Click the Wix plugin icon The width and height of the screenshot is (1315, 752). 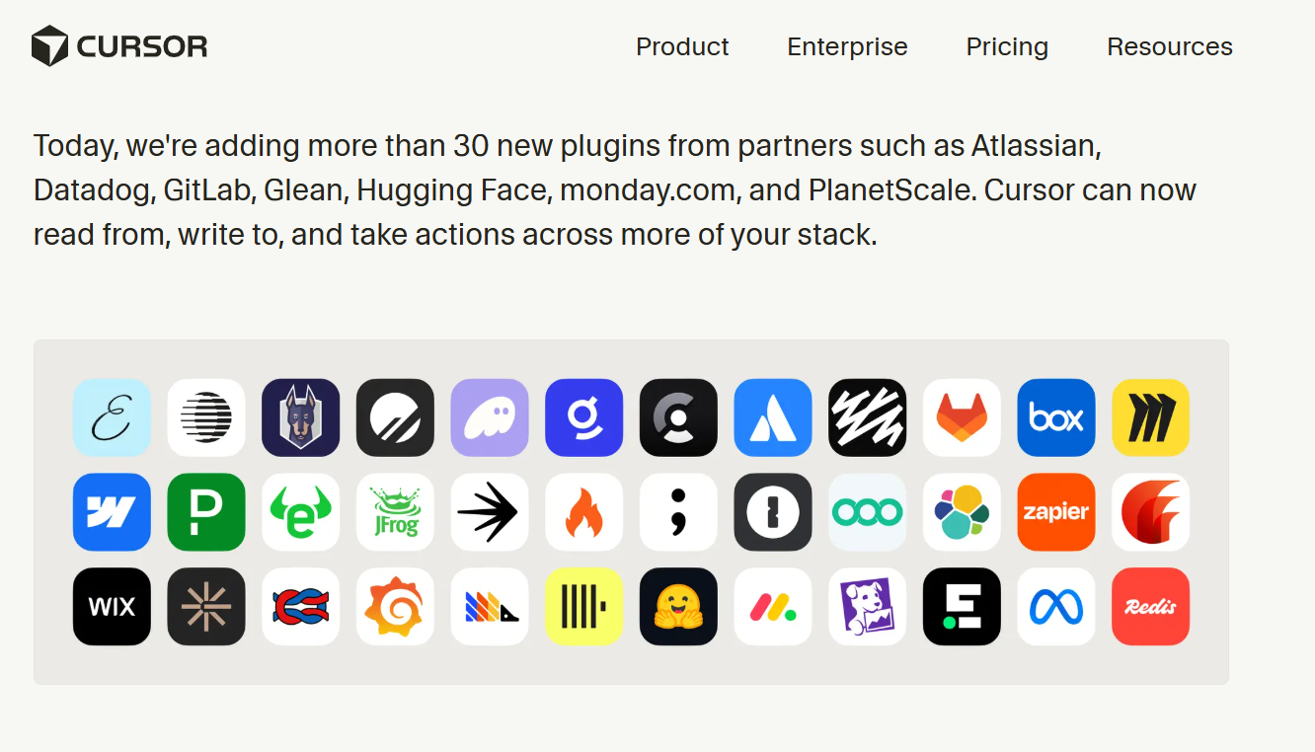coord(112,607)
